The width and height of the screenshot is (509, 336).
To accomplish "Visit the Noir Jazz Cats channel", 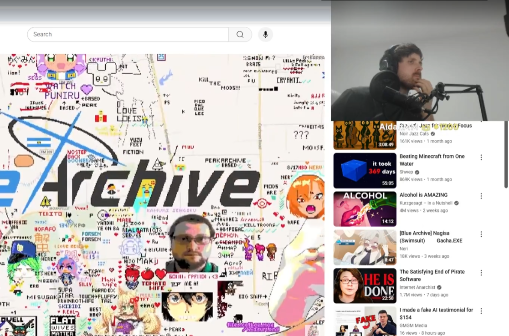I will pos(414,133).
